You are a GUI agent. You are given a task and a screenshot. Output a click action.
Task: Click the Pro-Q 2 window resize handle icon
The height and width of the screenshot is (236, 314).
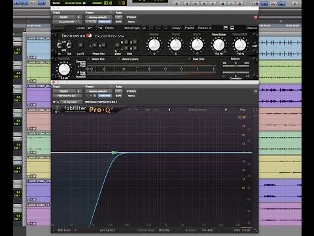pyautogui.click(x=256, y=230)
